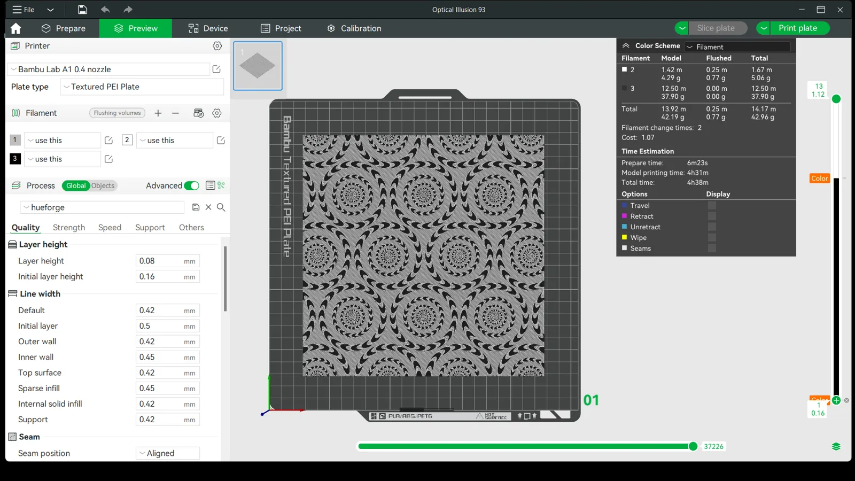Click the Print plate button
Image resolution: width=855 pixels, height=481 pixels.
click(x=800, y=28)
